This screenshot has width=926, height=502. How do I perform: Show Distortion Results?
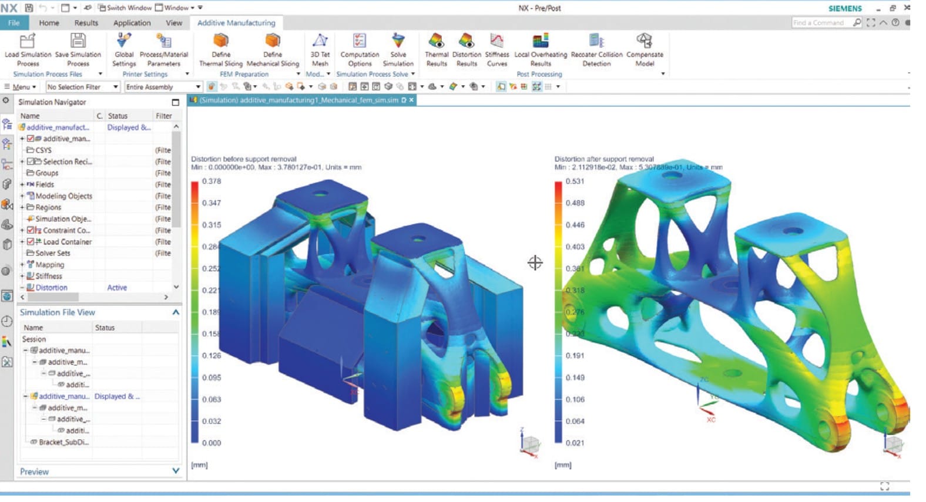pyautogui.click(x=467, y=50)
